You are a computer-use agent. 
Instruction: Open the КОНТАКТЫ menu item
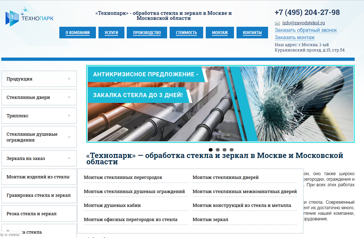252,32
